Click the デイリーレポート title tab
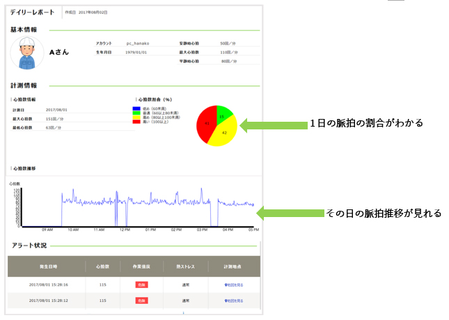 click(33, 13)
